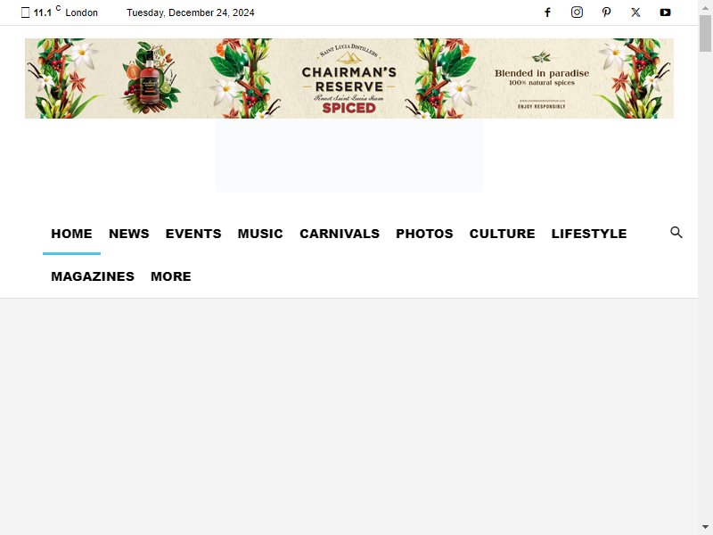Click the date Tuesday, December 24, 2024

click(x=191, y=12)
